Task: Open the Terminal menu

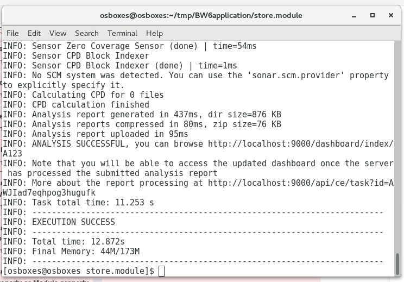Action: click(x=122, y=33)
